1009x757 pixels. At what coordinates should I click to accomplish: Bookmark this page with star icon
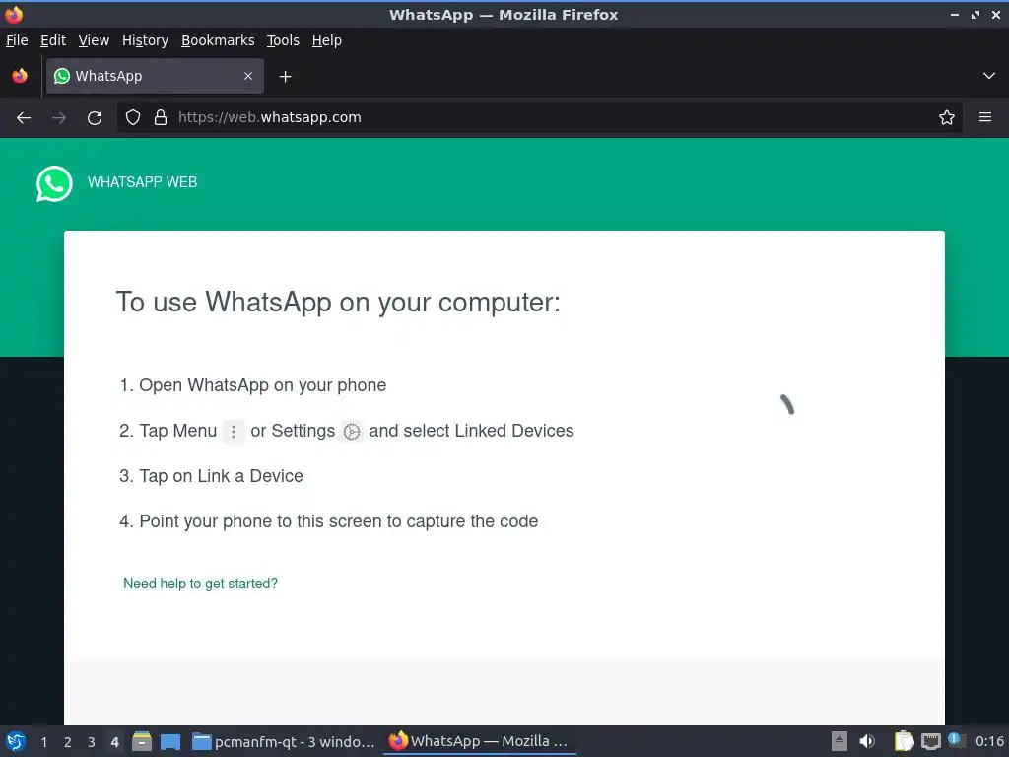pyautogui.click(x=947, y=117)
